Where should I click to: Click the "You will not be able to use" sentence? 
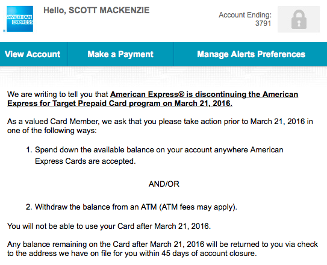click(109, 226)
